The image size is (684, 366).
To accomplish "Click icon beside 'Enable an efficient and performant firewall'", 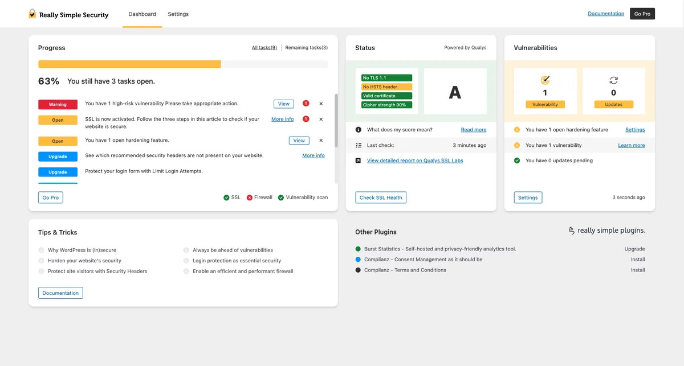I will tap(186, 271).
